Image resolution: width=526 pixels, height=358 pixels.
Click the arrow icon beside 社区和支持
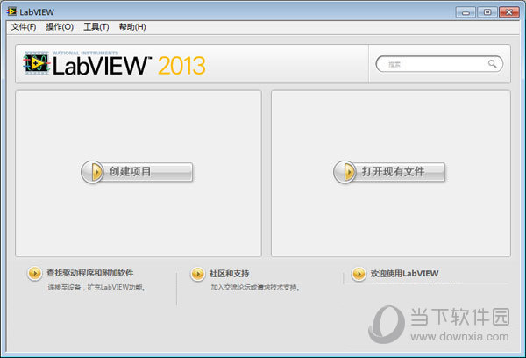197,274
